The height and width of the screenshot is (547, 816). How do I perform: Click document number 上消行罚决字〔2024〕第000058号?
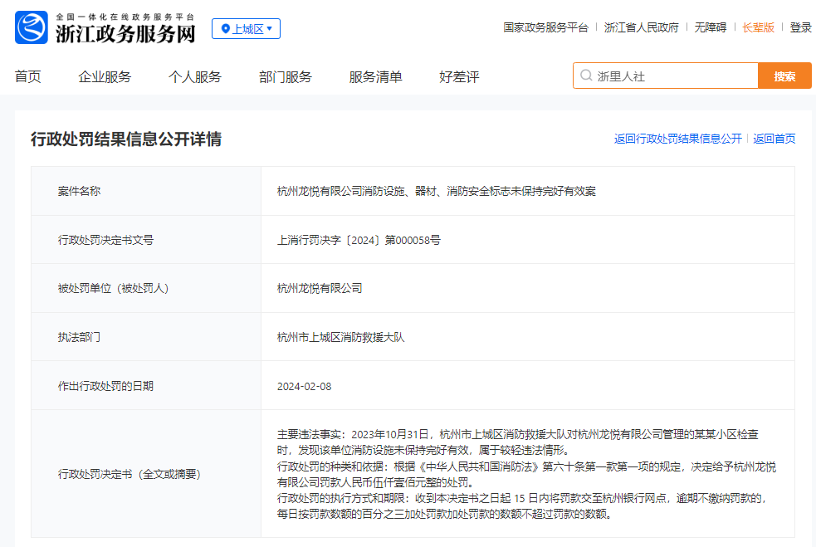pos(359,240)
